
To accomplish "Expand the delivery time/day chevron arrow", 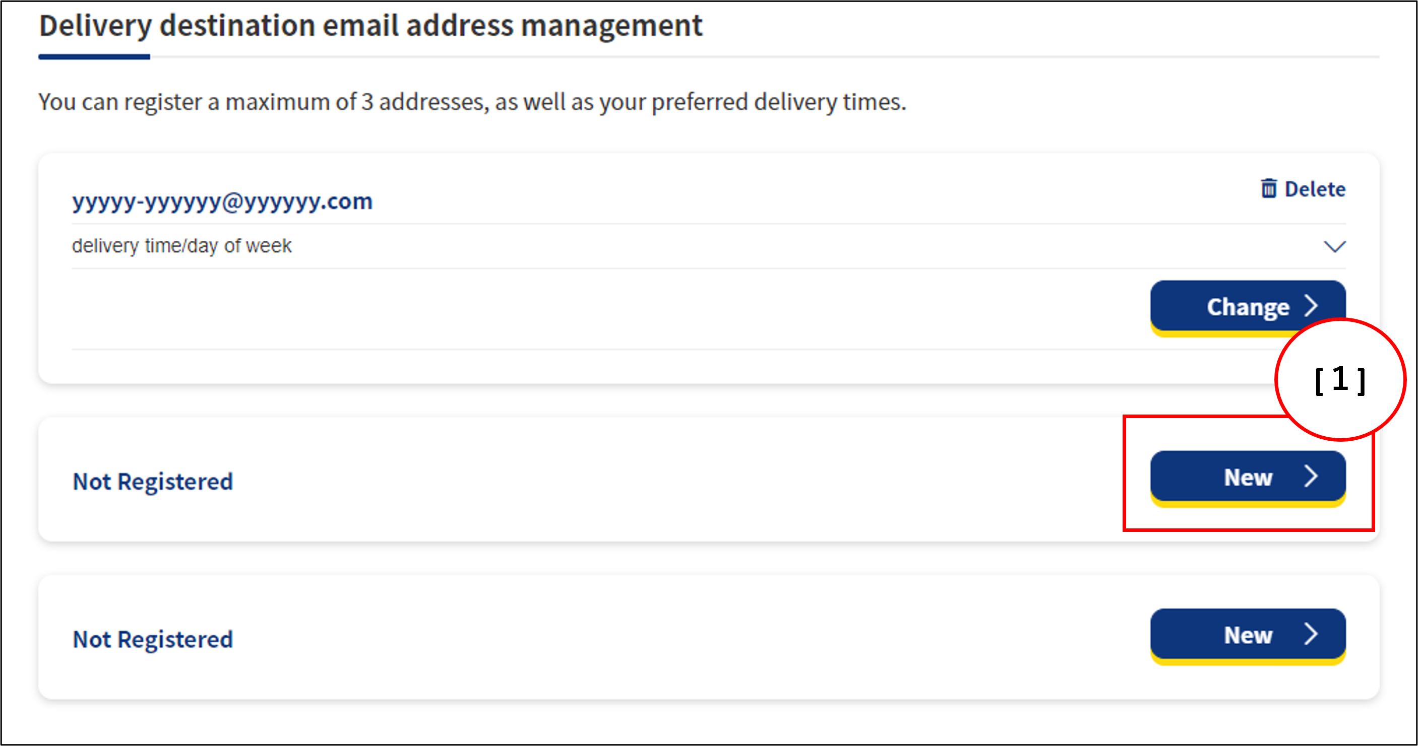I will [x=1334, y=246].
